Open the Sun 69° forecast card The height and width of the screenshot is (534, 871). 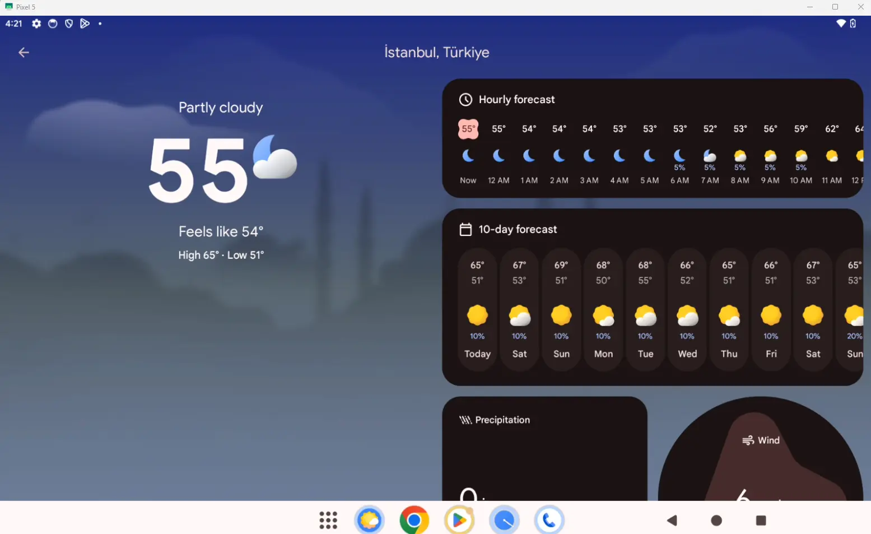(x=561, y=309)
